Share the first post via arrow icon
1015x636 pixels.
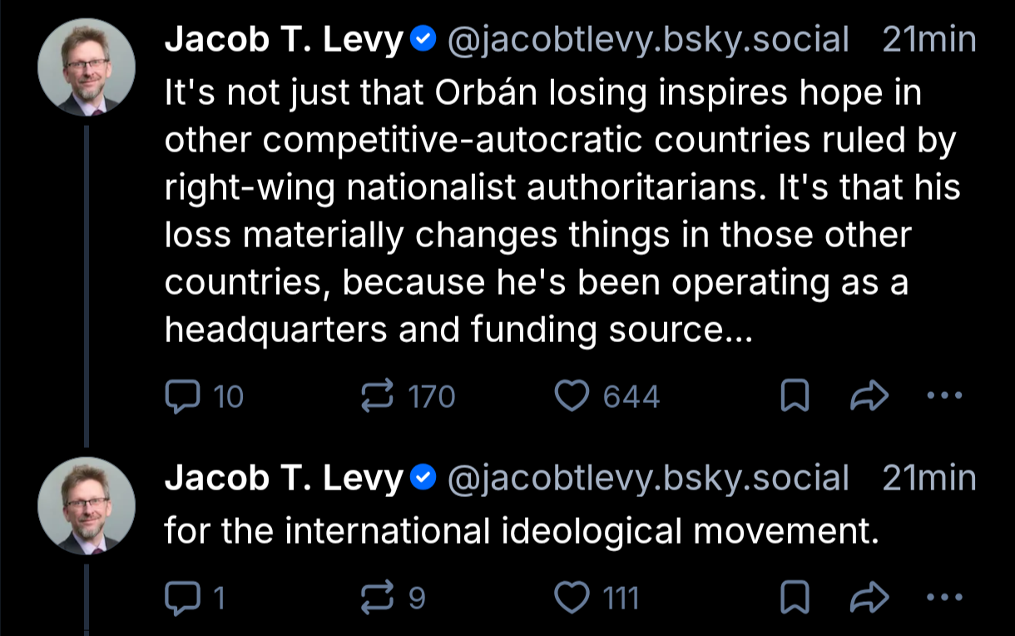(869, 397)
